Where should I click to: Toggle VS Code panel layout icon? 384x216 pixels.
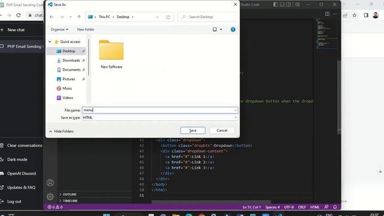282,4
